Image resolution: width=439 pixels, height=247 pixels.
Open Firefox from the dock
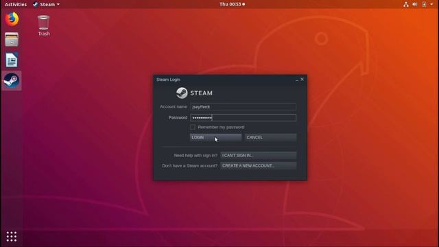tap(12, 19)
